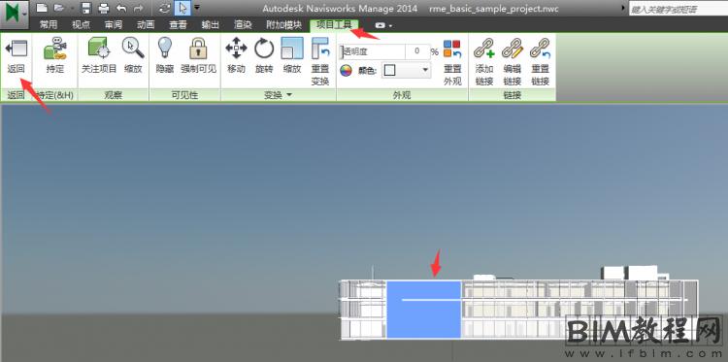
Task: Expand the arrow left of the search box
Action: click(623, 9)
